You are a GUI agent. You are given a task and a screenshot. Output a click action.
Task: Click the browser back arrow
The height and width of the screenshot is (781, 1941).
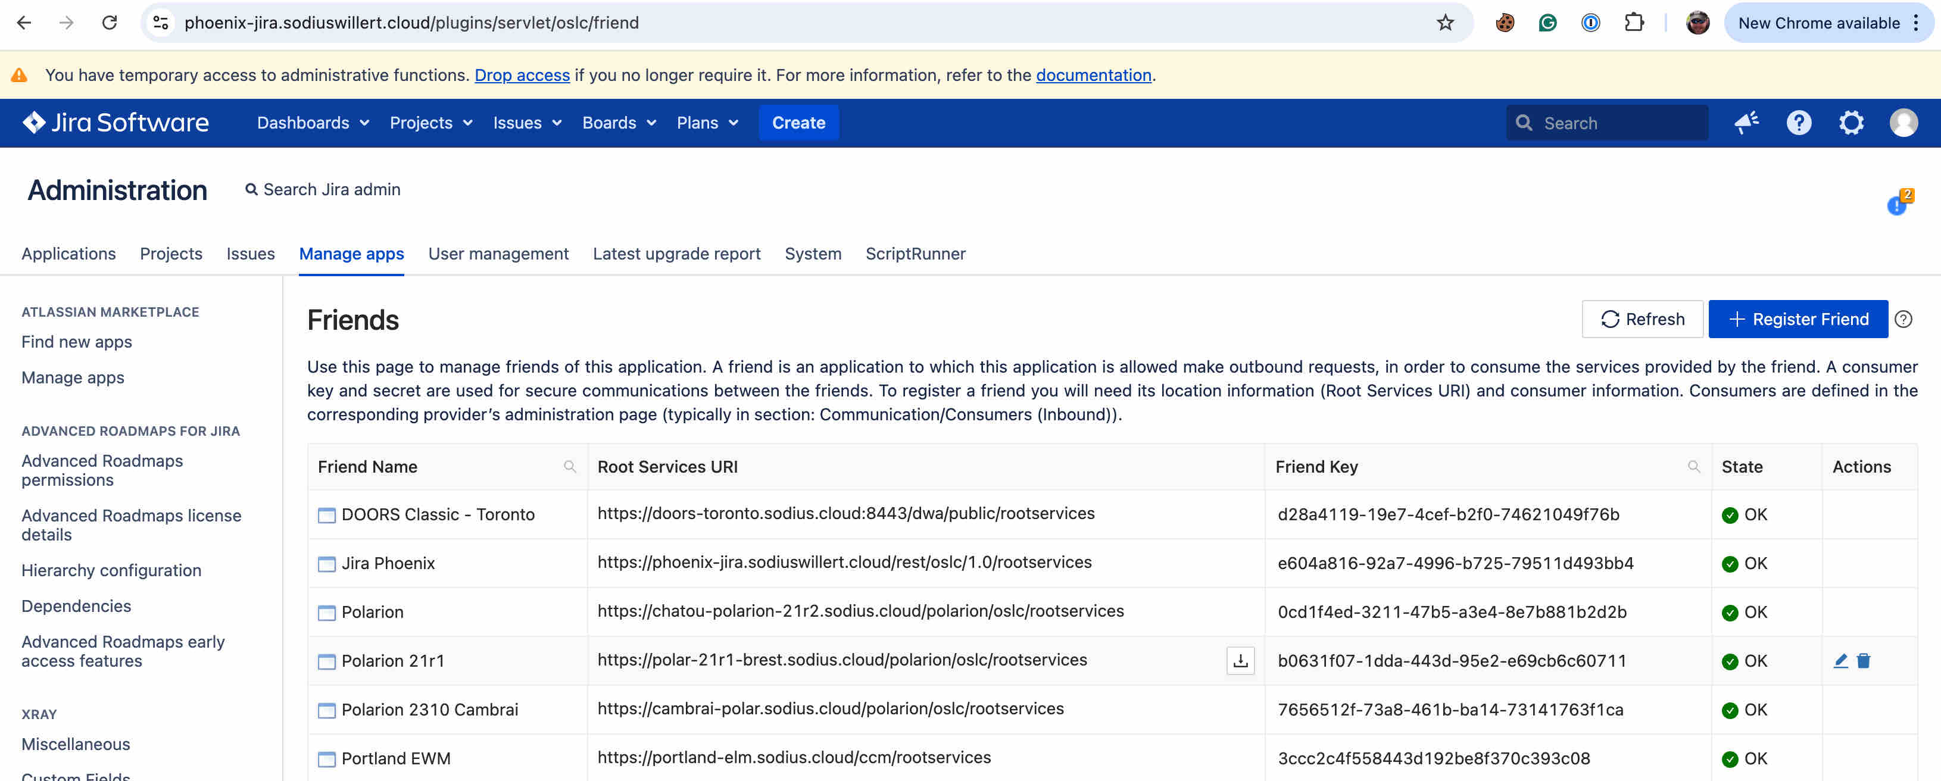coord(24,23)
